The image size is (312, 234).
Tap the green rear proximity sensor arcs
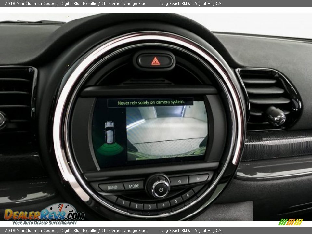[x=110, y=149]
